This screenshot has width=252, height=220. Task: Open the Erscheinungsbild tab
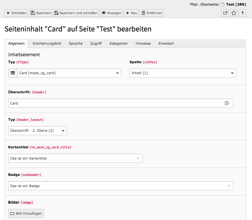pyautogui.click(x=47, y=44)
